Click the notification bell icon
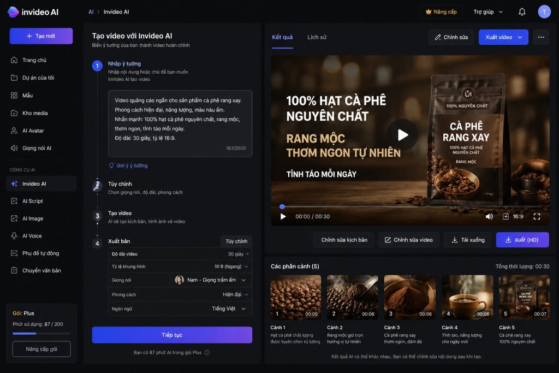559x373 pixels. coord(521,12)
